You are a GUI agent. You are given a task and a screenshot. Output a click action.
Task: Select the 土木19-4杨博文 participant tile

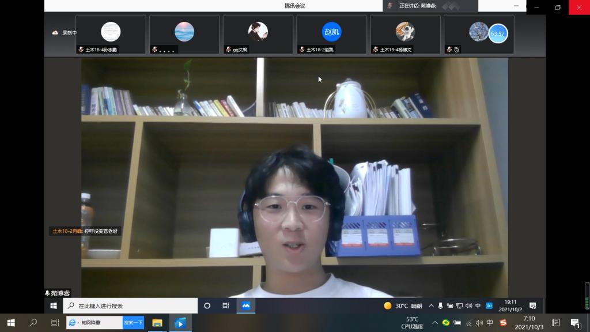click(x=405, y=33)
